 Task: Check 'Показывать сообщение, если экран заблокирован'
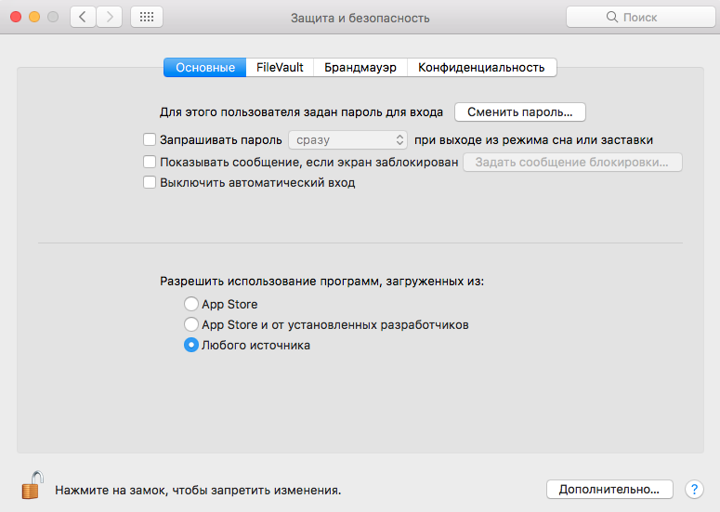(150, 162)
